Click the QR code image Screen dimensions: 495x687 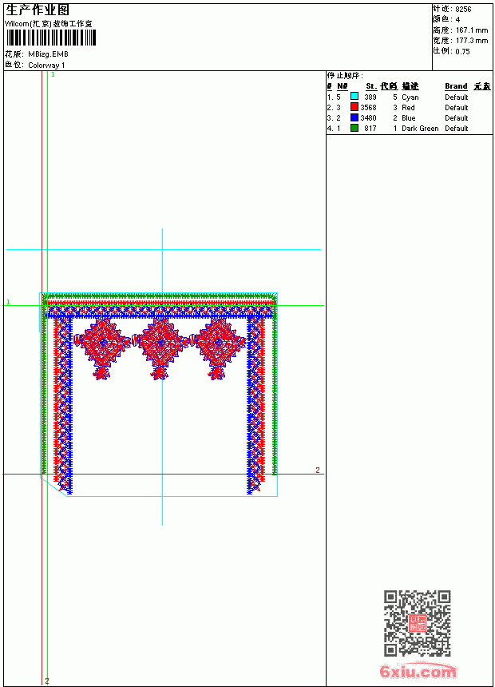(x=418, y=622)
